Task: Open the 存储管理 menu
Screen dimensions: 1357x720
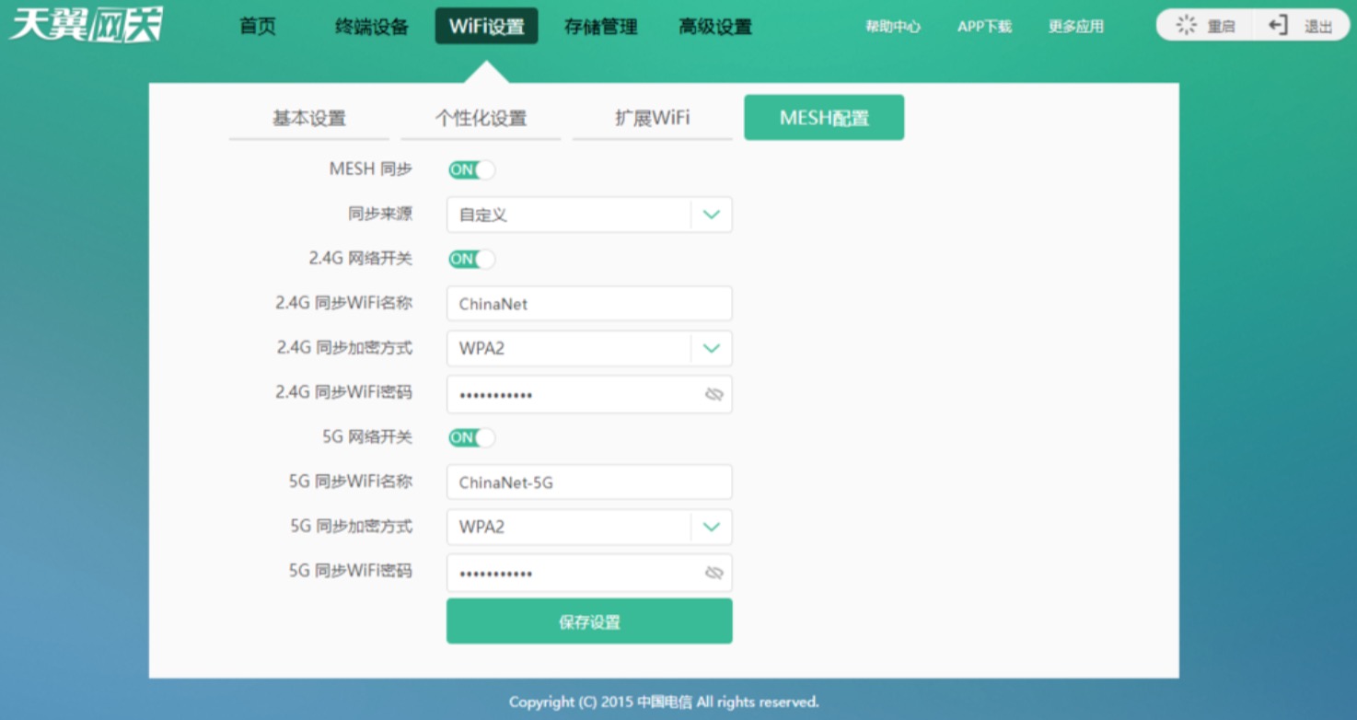Action: 600,27
